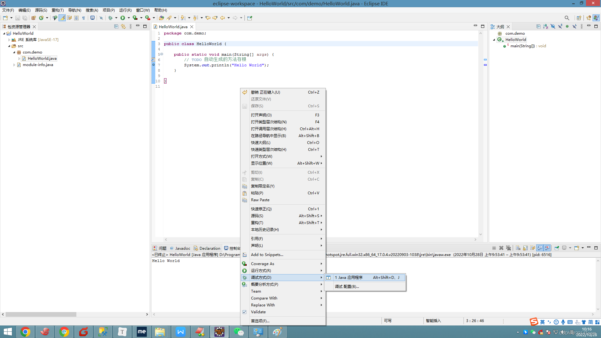Expand the JRE 系统库 tree node
601x338 pixels.
[9, 40]
